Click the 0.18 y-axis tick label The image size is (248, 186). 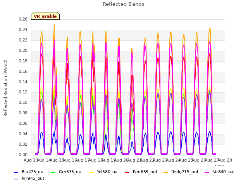(23, 61)
